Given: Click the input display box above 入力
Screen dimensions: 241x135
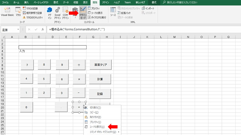Looking at the screenshot, I should click(x=53, y=47).
